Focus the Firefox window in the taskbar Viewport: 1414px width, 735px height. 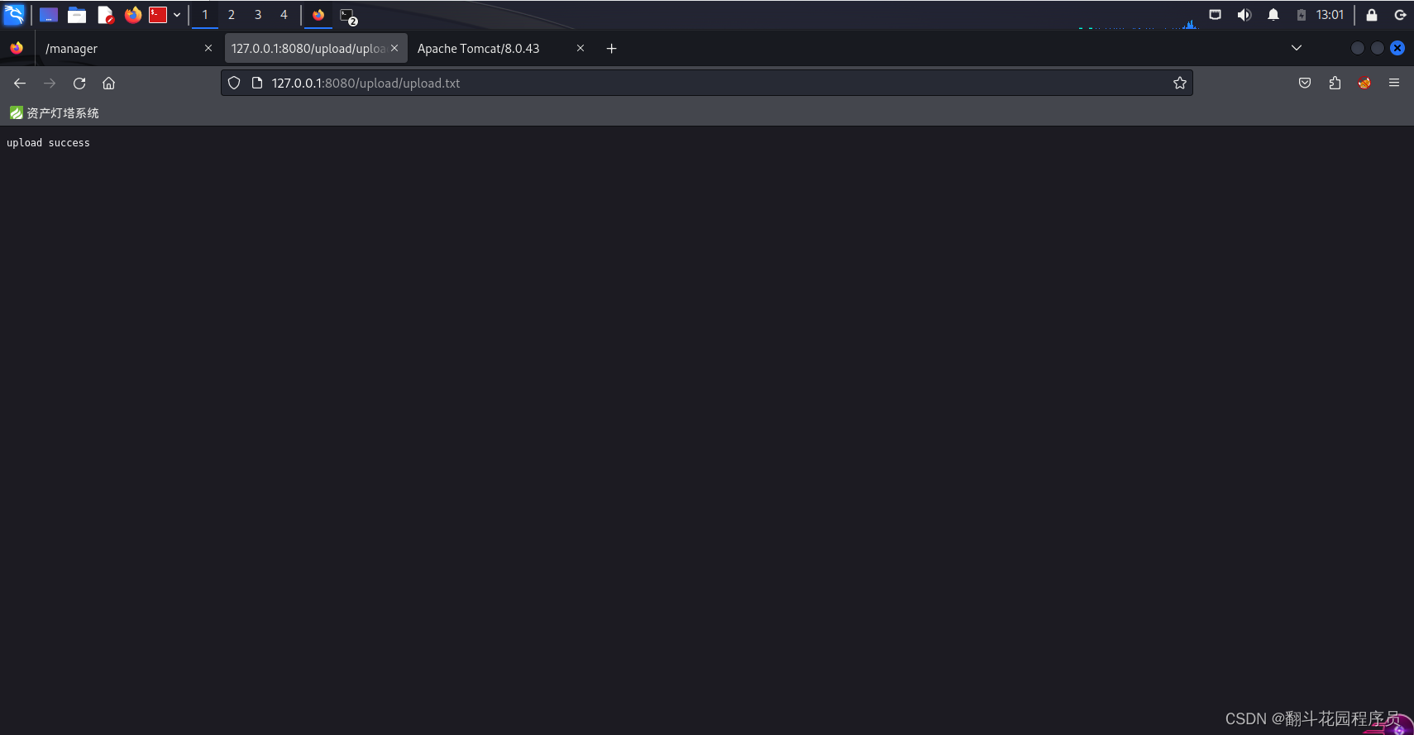tap(318, 15)
